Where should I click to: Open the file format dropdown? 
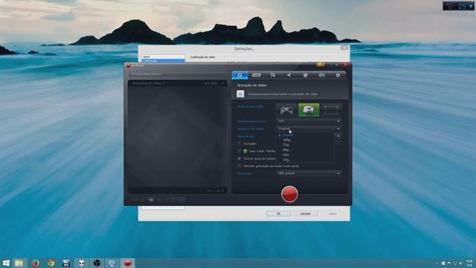point(309,121)
